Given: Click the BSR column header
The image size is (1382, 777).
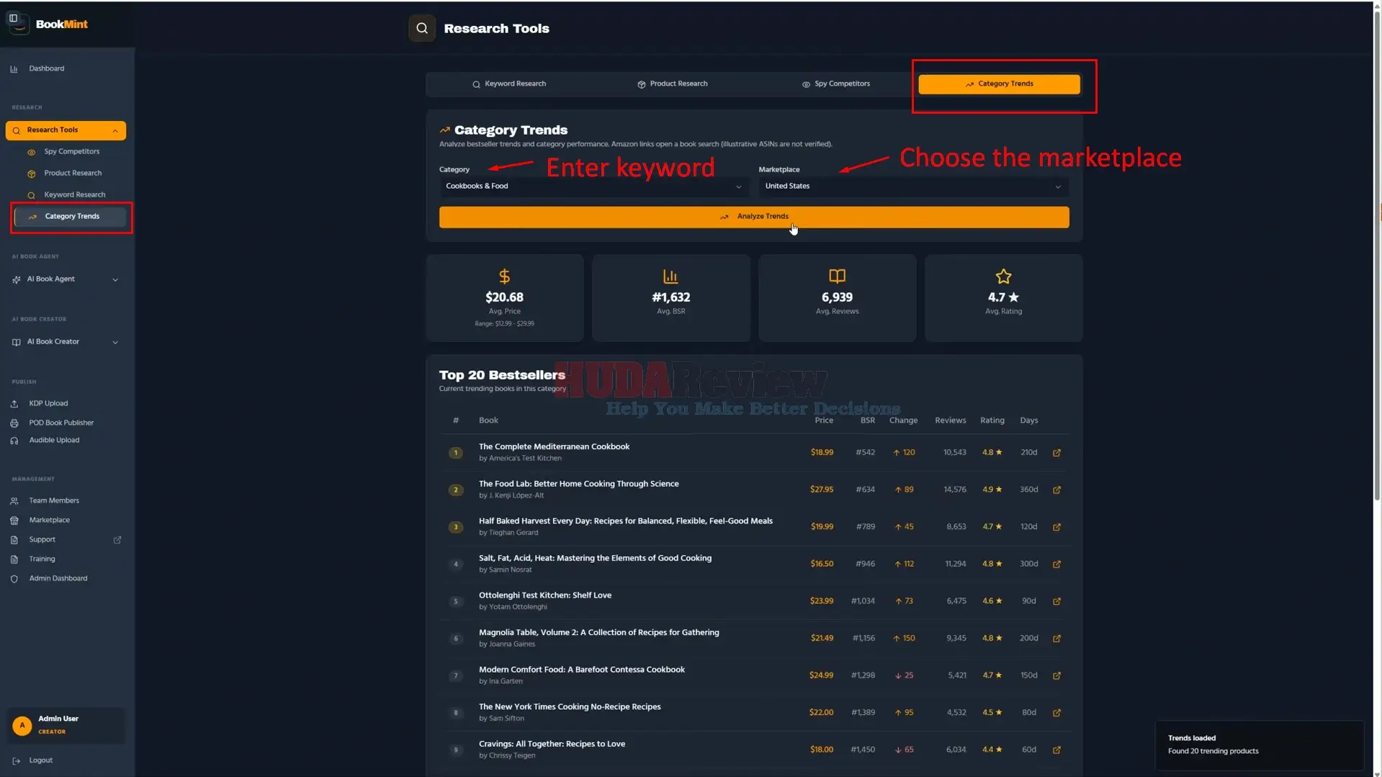Looking at the screenshot, I should click(867, 421).
